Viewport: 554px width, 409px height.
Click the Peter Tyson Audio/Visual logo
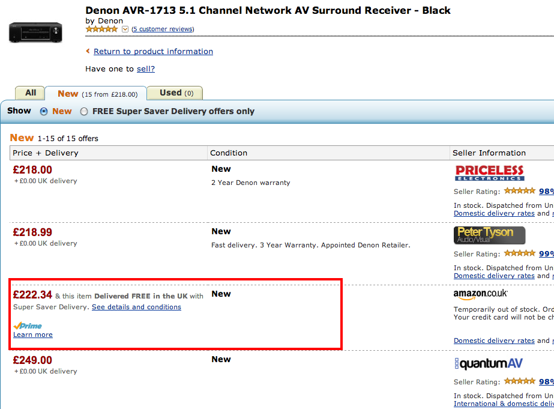pos(489,235)
